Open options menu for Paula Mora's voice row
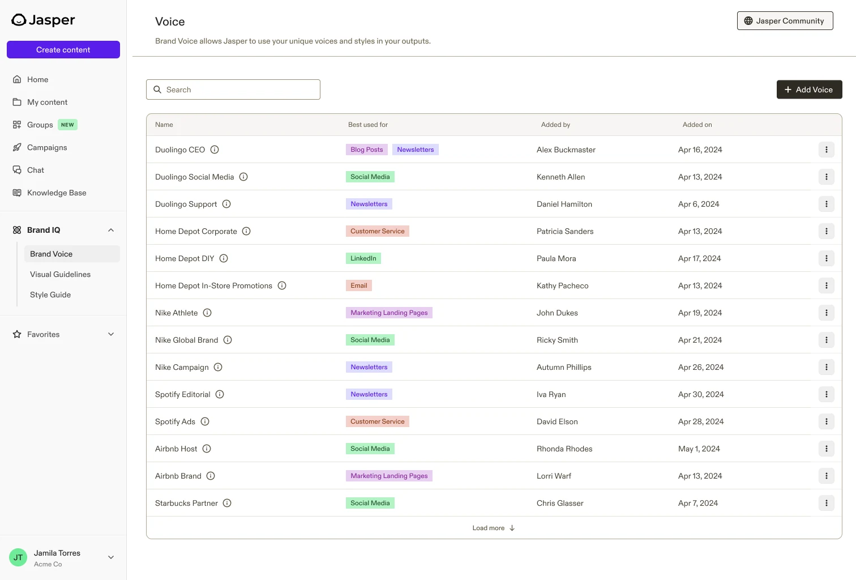The height and width of the screenshot is (580, 856). pos(827,258)
